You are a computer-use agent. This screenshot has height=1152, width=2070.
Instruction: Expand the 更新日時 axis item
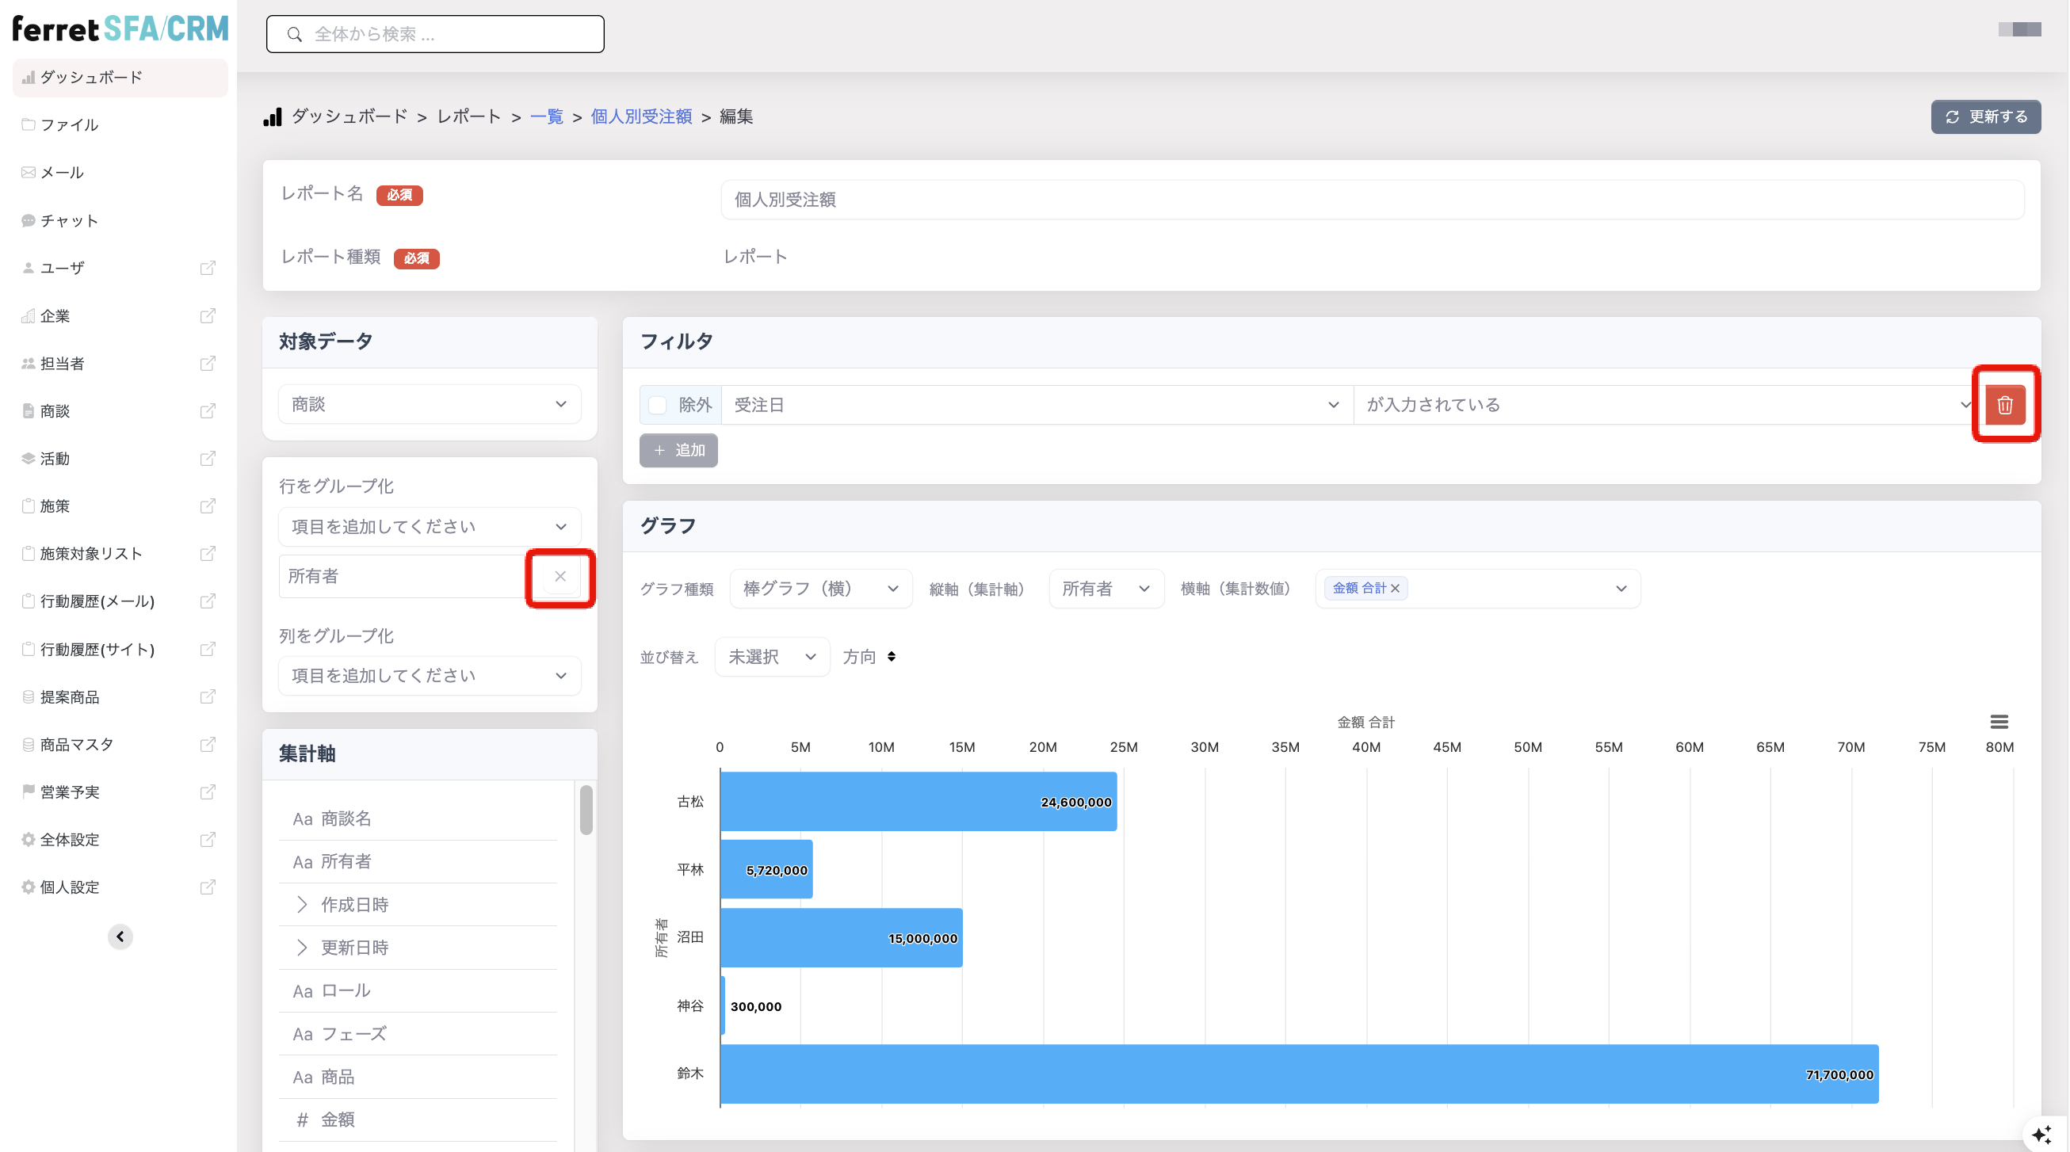301,948
